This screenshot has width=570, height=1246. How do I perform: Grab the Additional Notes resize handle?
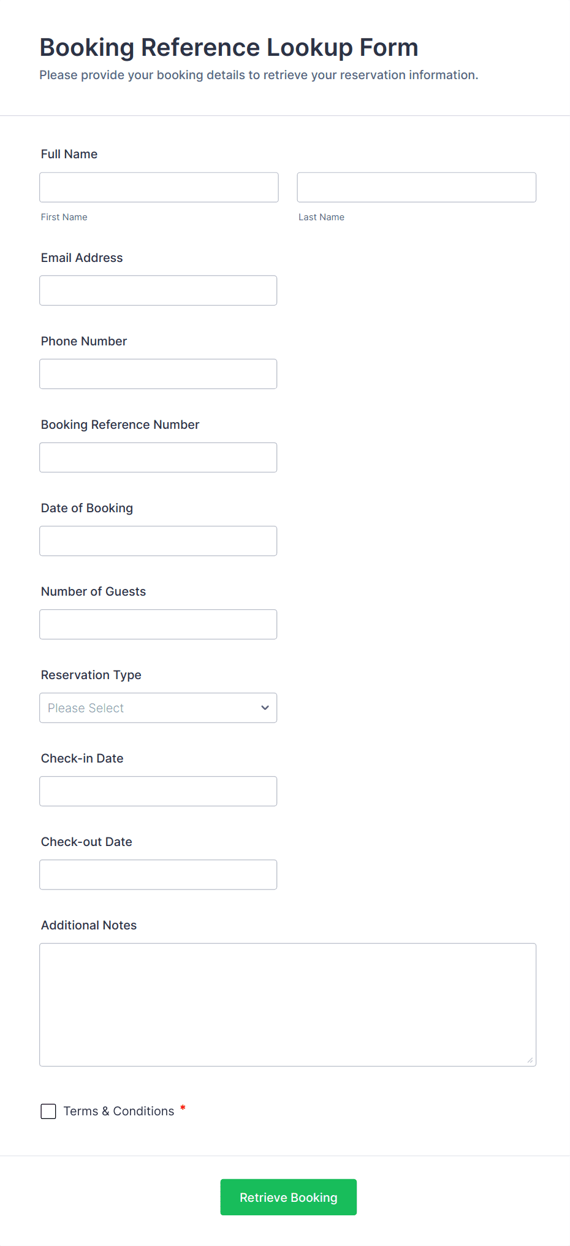pyautogui.click(x=530, y=1060)
